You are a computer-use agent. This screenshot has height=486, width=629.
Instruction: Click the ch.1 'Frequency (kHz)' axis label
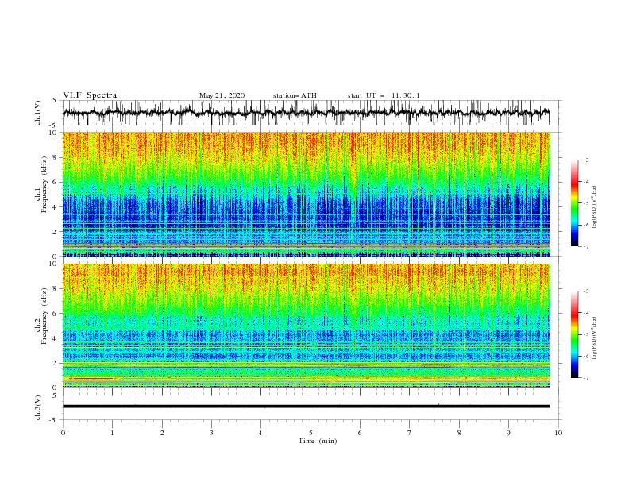click(44, 185)
